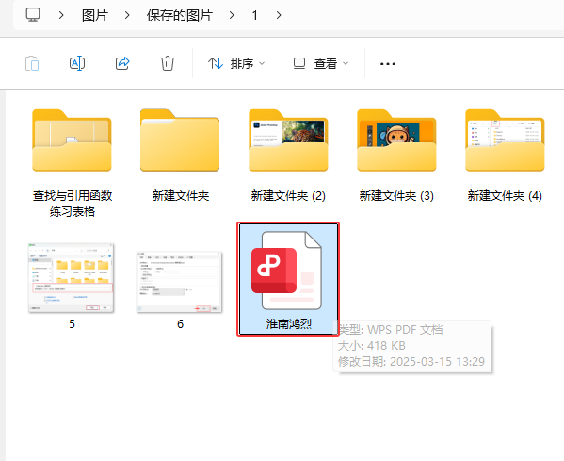Expand the chevron after 保存的图片

(232, 15)
